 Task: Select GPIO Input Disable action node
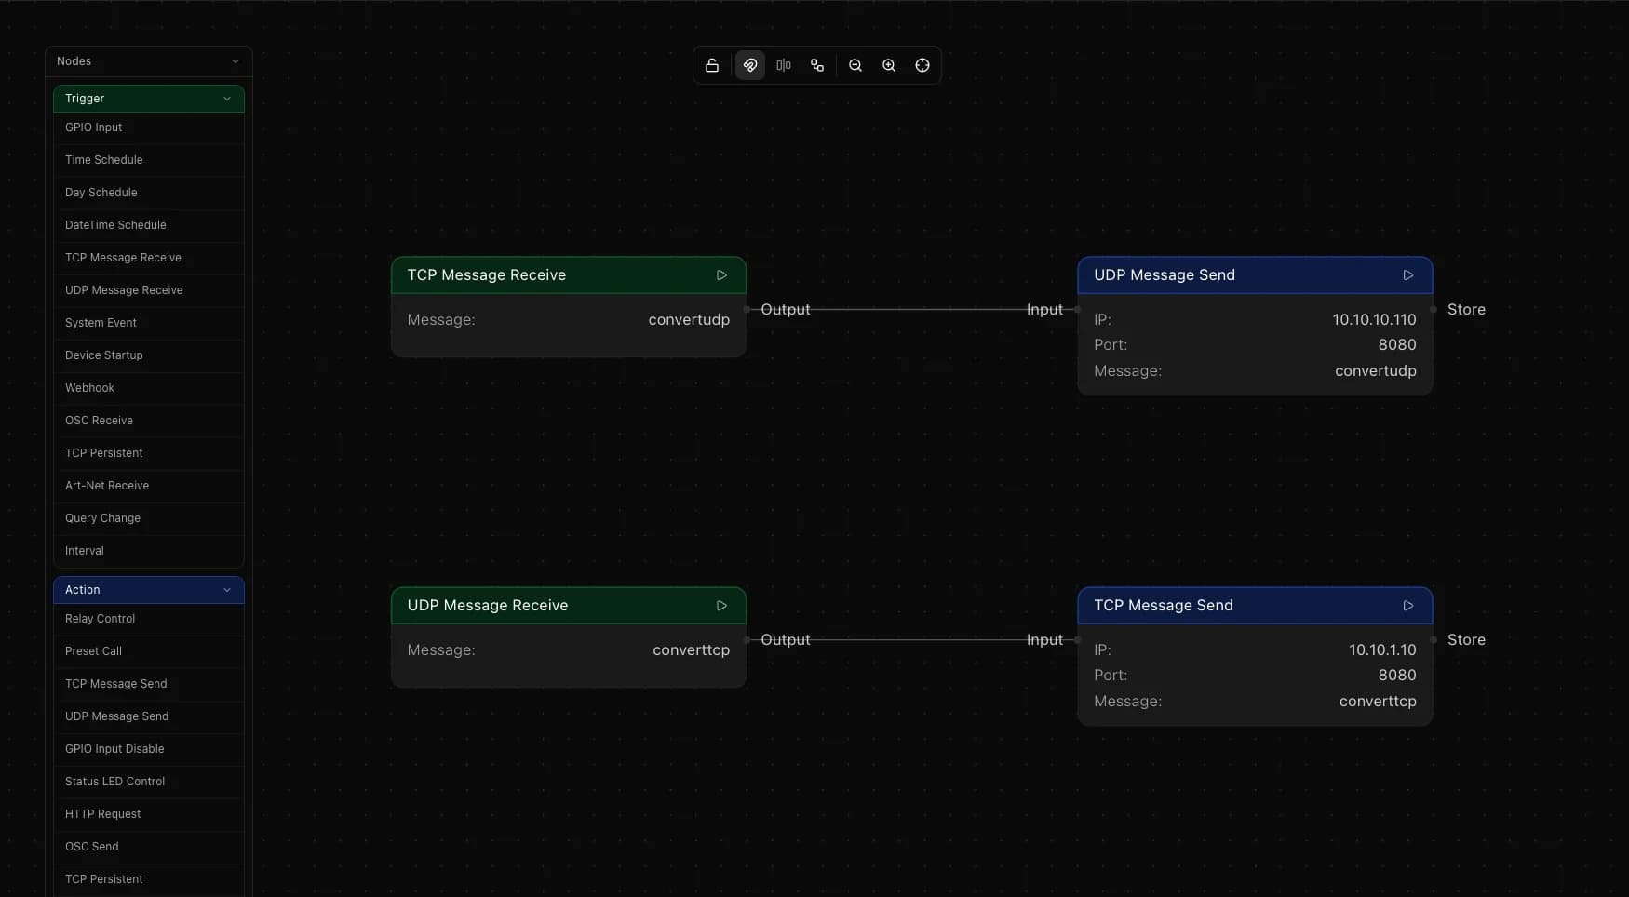(x=149, y=749)
